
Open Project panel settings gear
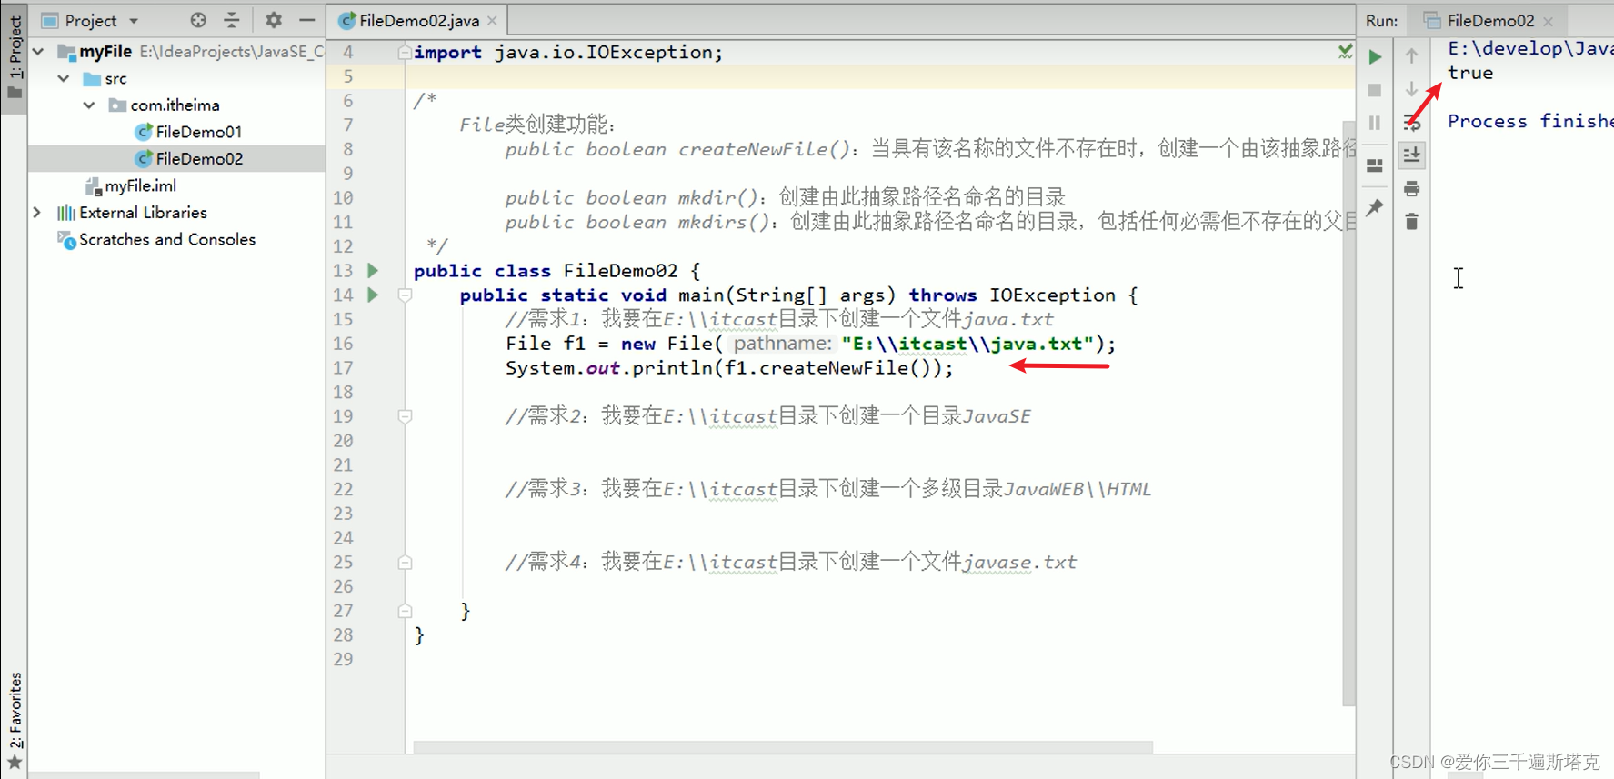click(x=274, y=20)
